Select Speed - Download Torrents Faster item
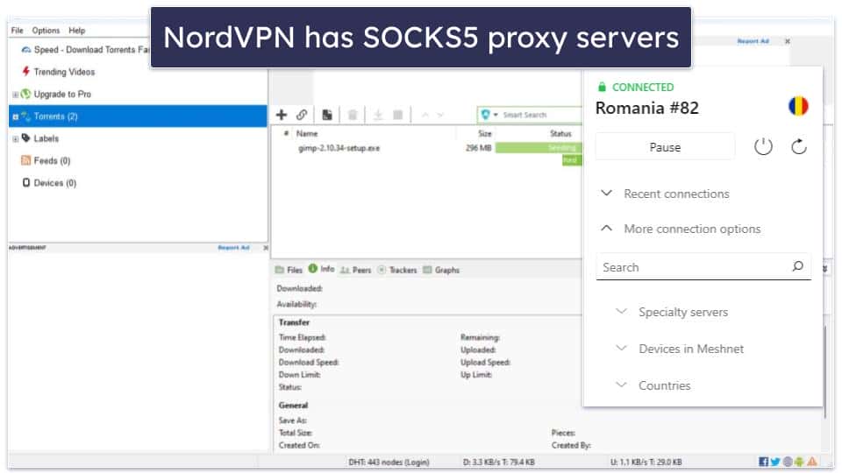Screen dimensions: 842x473 tap(86, 49)
